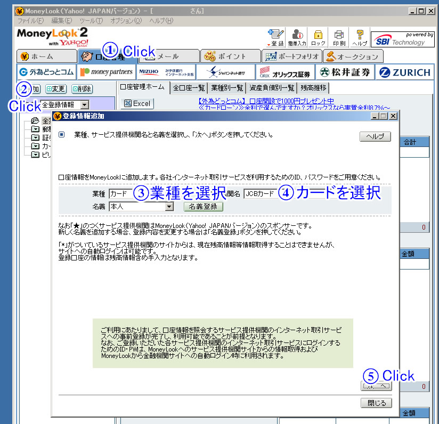
Task: Click the 登録 toolbar icon
Action: (x=276, y=37)
